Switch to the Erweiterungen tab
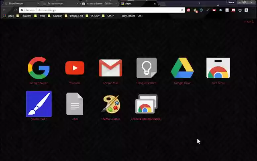257x161 pixels. (x=60, y=4)
